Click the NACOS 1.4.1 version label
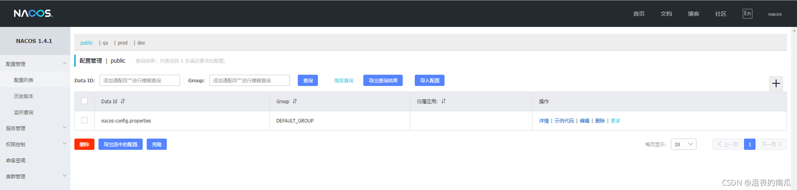Screen dimensions: 797x190 34,41
